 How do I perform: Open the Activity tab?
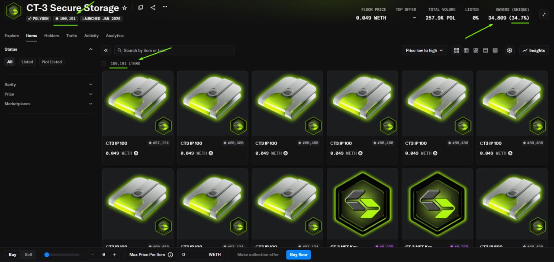tap(91, 36)
